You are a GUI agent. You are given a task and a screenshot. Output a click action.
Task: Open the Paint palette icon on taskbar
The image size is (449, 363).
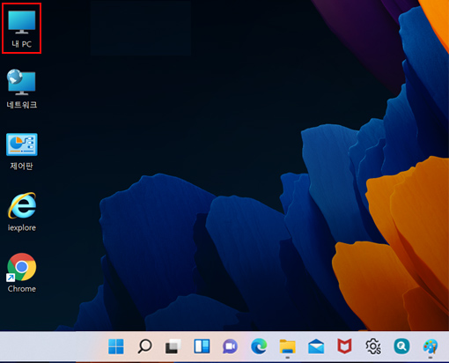pos(431,346)
